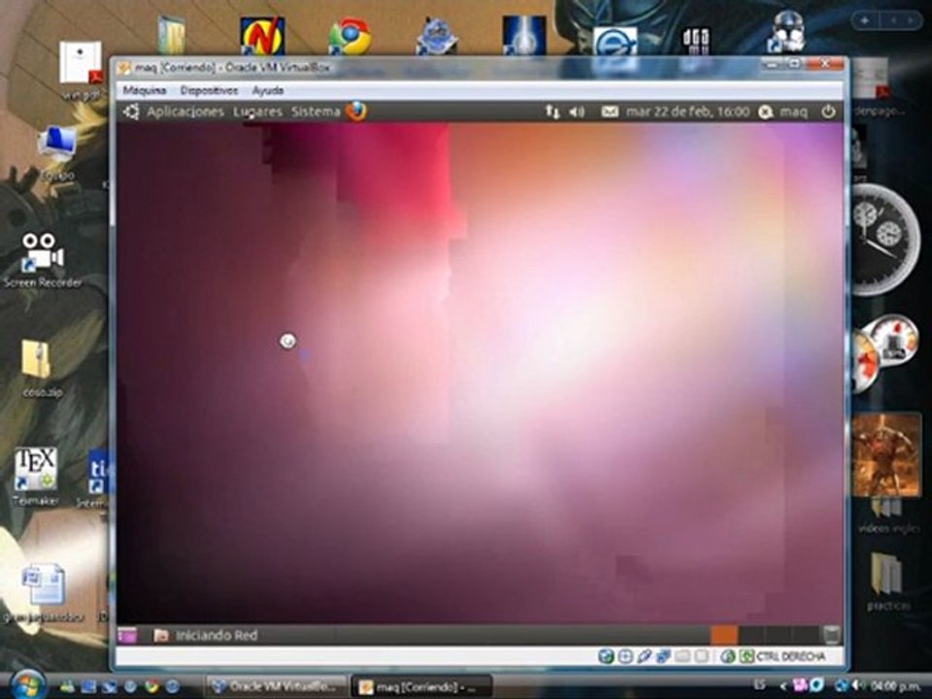The height and width of the screenshot is (699, 932).
Task: Open the mail envelope messaging indicator
Action: pyautogui.click(x=610, y=112)
